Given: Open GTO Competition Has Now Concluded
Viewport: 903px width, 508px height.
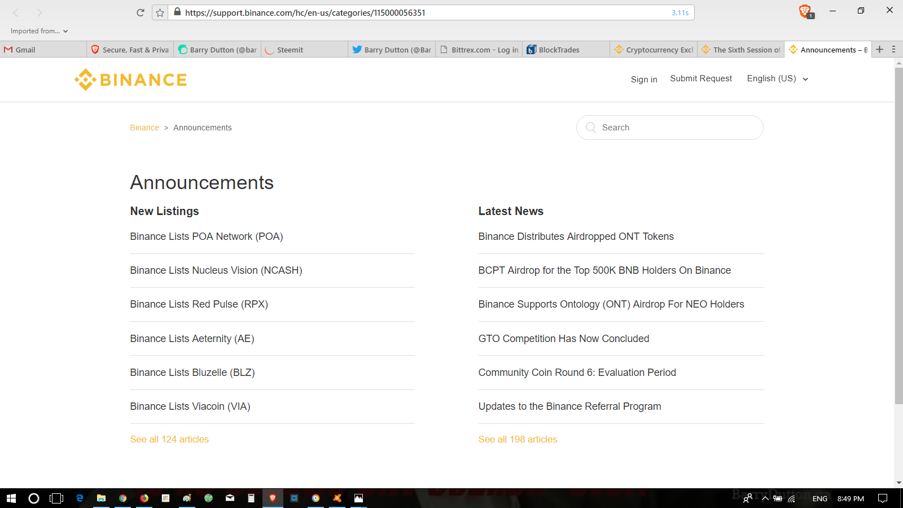Looking at the screenshot, I should point(564,339).
